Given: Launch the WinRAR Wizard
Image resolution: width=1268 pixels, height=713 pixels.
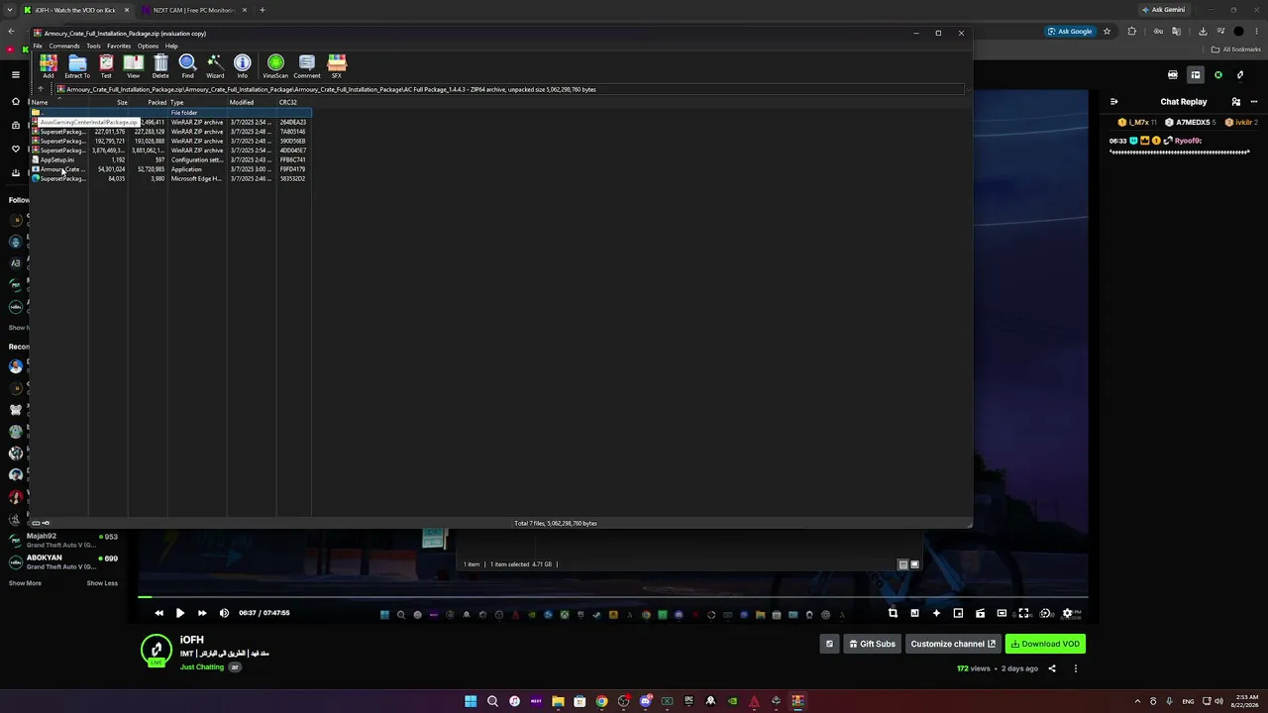Looking at the screenshot, I should (215, 66).
